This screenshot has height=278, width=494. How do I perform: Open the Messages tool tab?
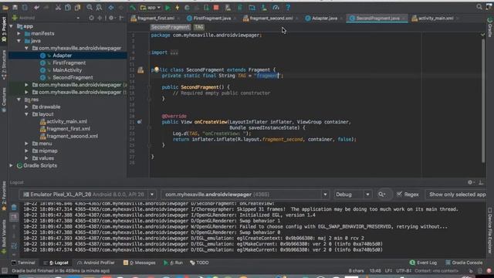[x=140, y=263]
